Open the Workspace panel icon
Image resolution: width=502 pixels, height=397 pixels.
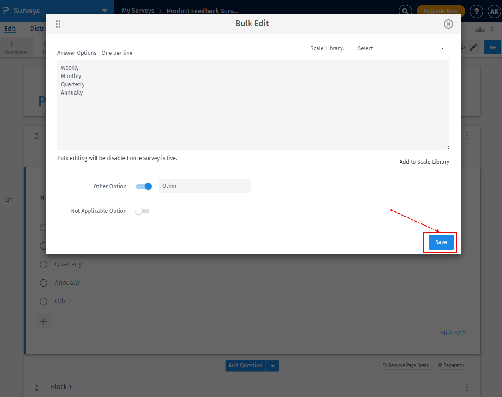pos(16,47)
